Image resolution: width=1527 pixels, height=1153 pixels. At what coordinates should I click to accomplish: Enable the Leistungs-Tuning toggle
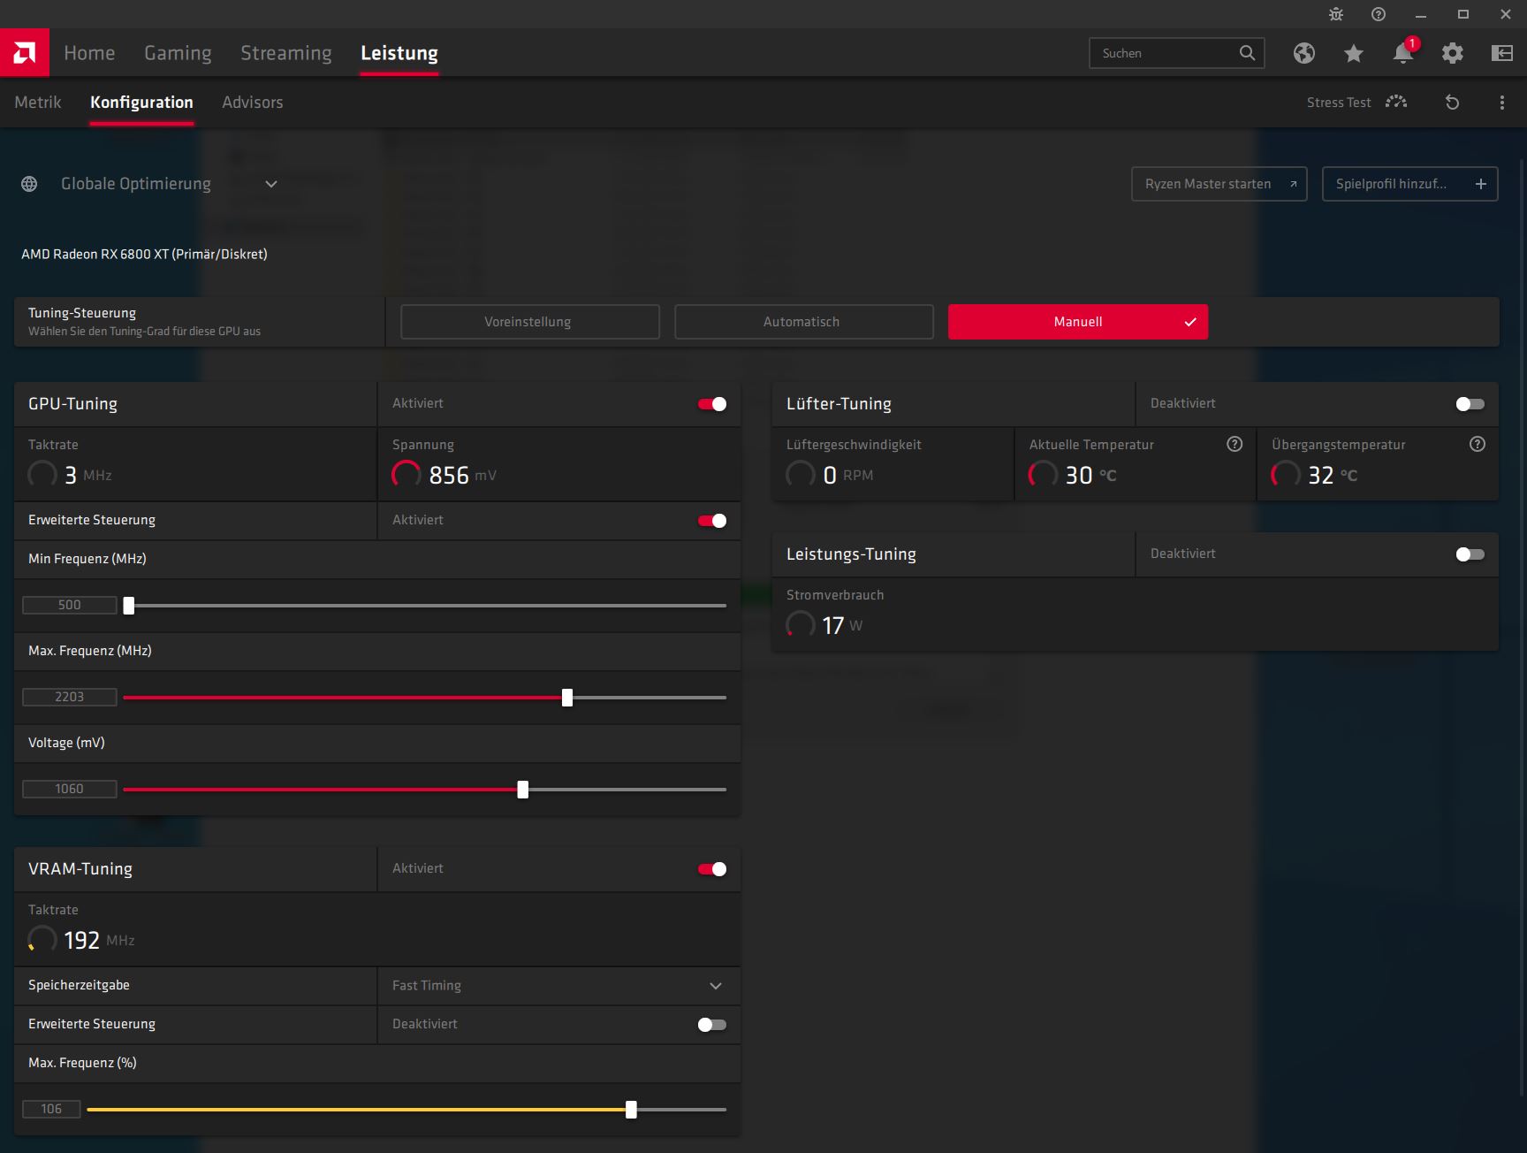click(x=1470, y=554)
